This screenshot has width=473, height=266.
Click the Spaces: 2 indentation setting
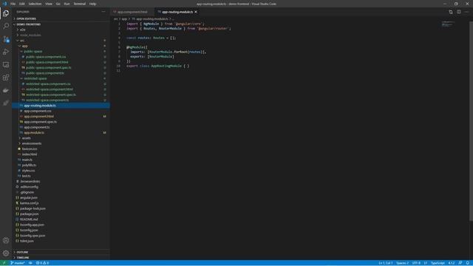[x=402, y=263]
